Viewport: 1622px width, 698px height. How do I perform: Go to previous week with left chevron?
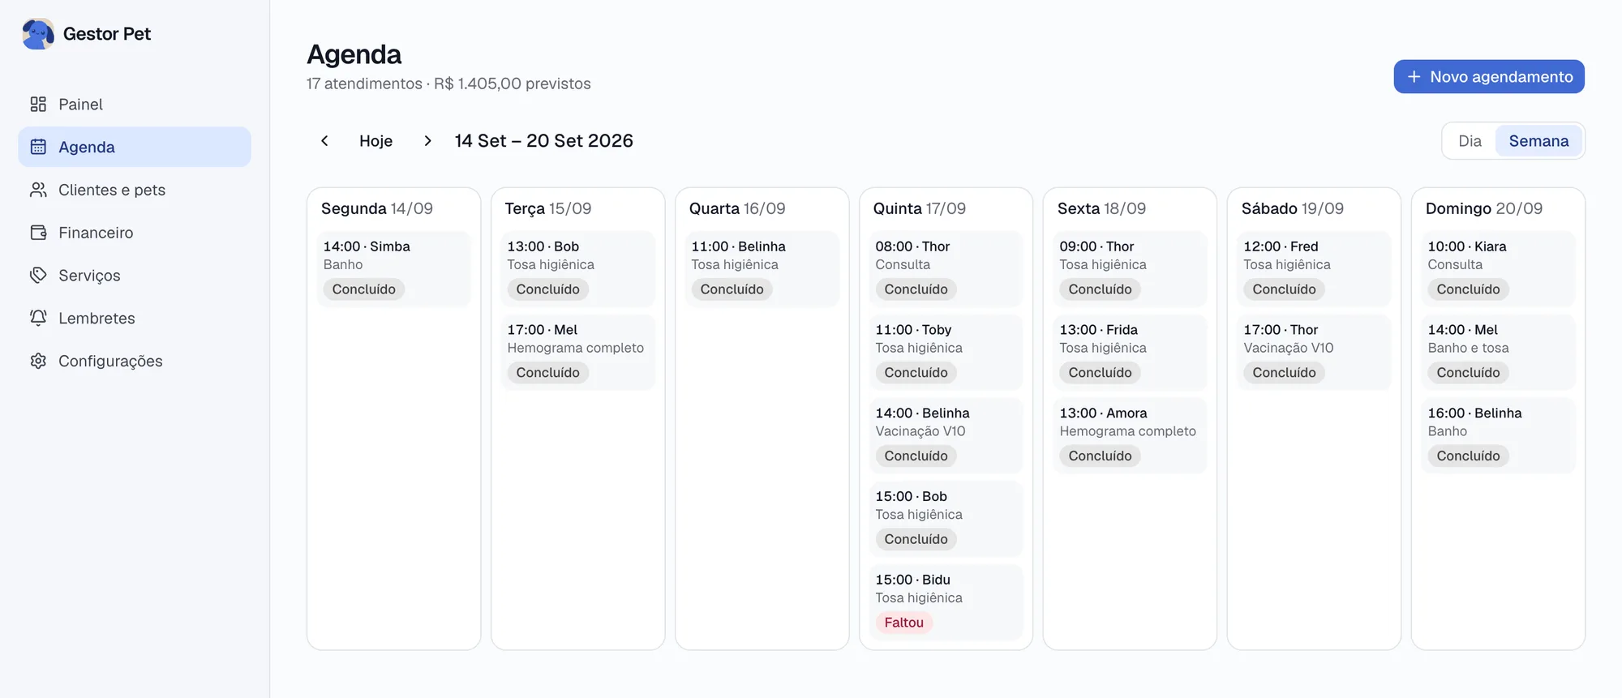pos(324,141)
